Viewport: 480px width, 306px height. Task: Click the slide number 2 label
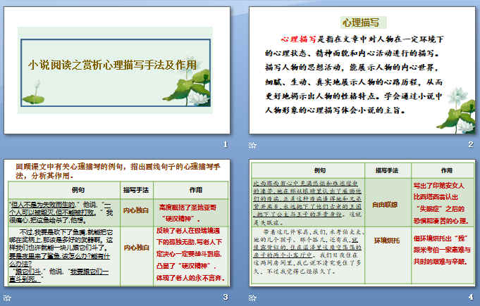(470, 145)
